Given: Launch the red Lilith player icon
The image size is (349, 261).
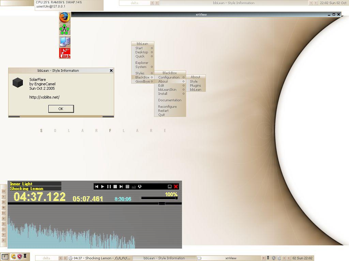Looking at the screenshot, I should tap(64, 53).
